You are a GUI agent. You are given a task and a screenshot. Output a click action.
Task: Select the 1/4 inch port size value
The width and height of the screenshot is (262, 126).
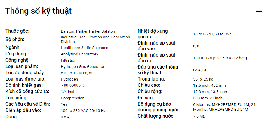(x=68, y=92)
